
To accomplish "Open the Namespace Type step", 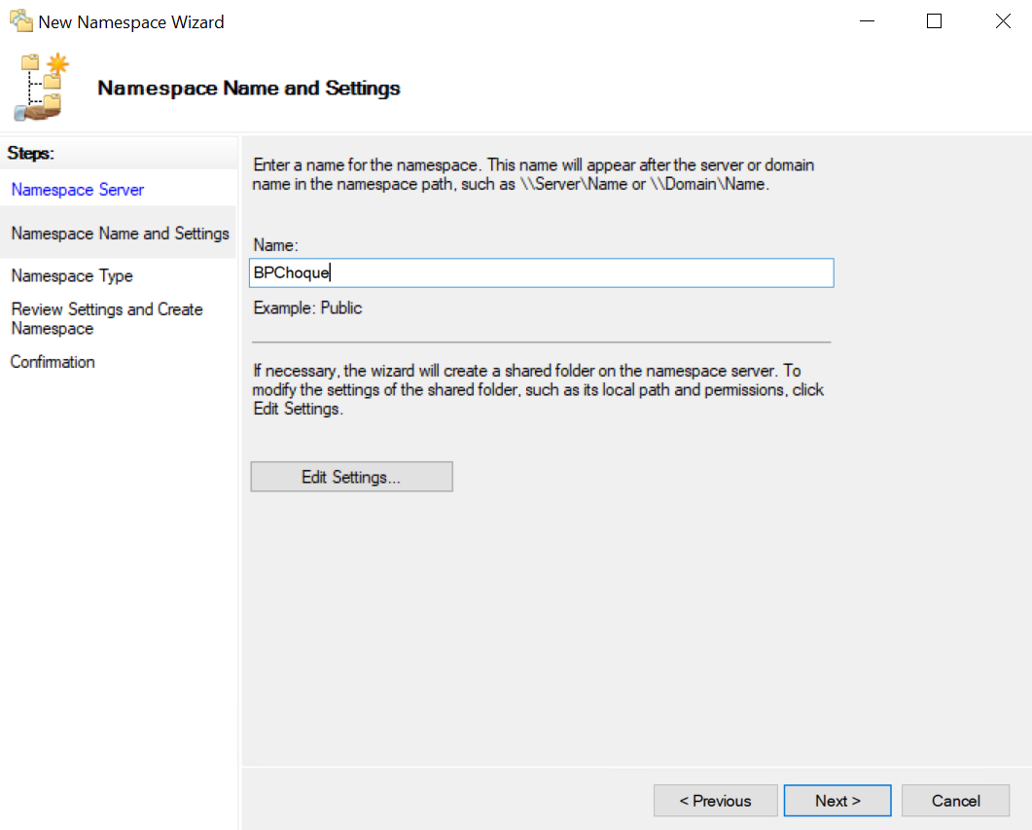I will [72, 276].
